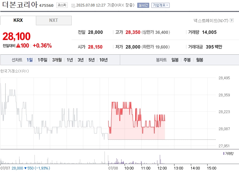Viewport: 239px width, 176px height.
Task: Click the 시가 value 28,150
Action: coord(95,47)
